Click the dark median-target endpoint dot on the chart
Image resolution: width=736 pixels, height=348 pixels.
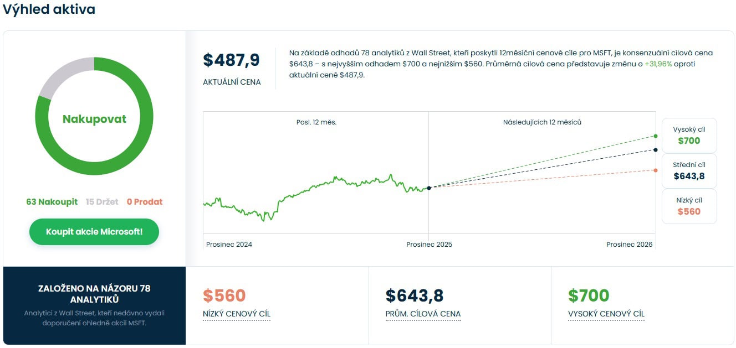pos(656,150)
